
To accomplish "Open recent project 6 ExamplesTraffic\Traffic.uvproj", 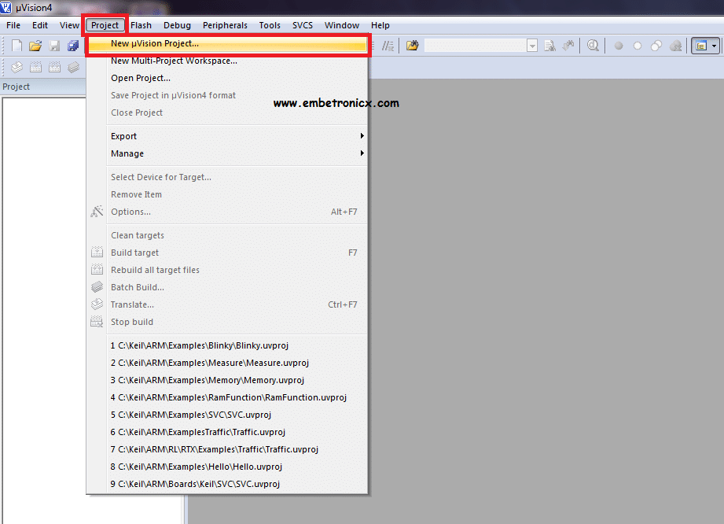I will [x=228, y=432].
